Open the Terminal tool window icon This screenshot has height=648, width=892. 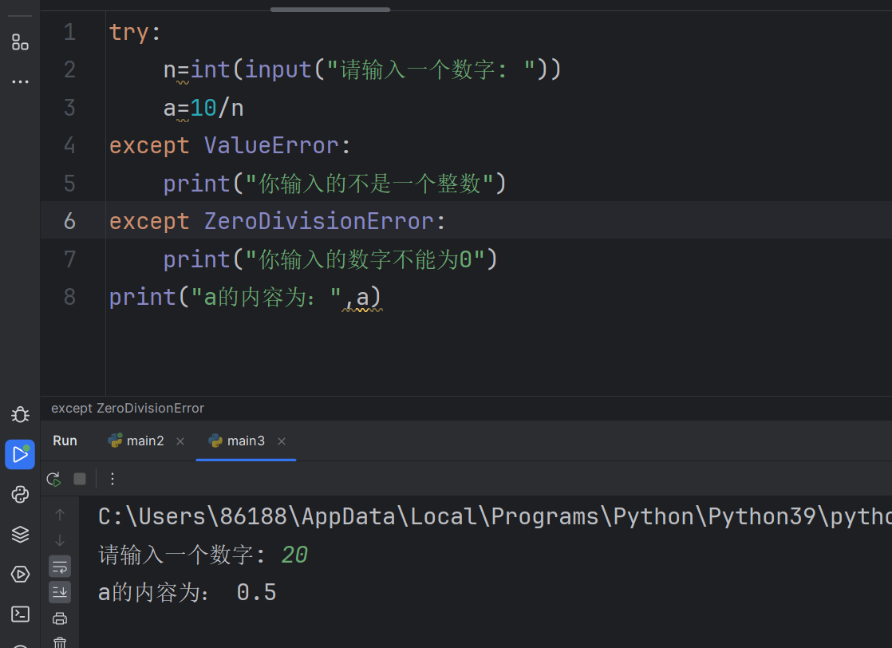pos(20,614)
